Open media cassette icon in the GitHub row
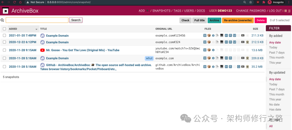Screen dimensions: 292x130 [x=243, y=67]
